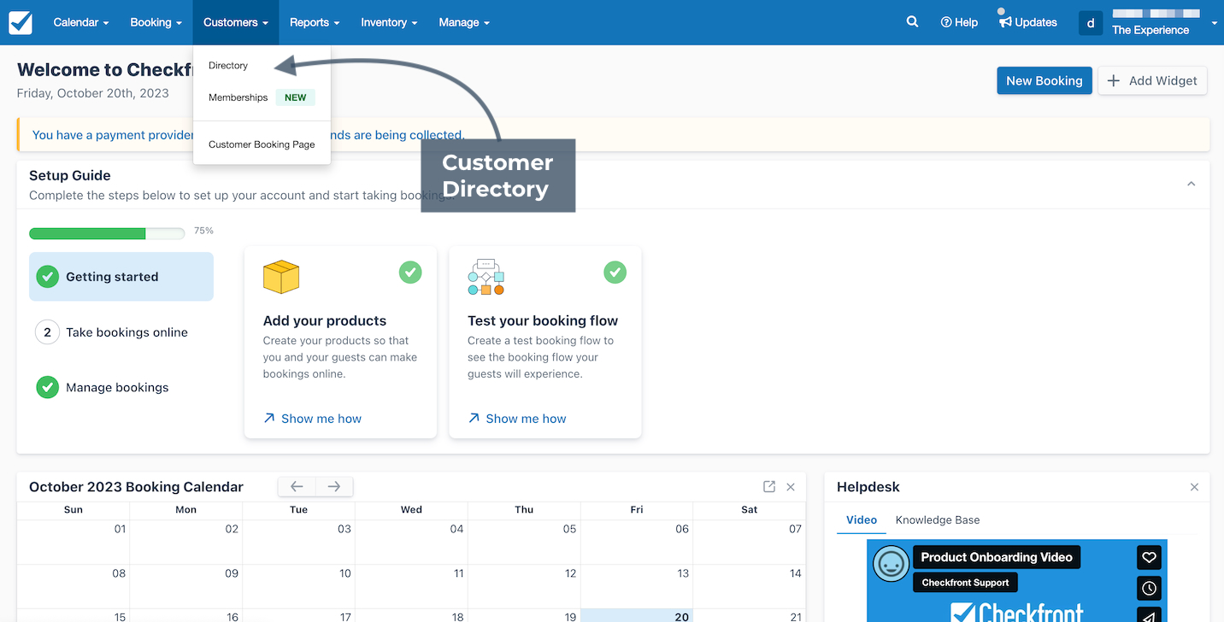Click the video watch later clock icon
The width and height of the screenshot is (1224, 622).
1149,589
